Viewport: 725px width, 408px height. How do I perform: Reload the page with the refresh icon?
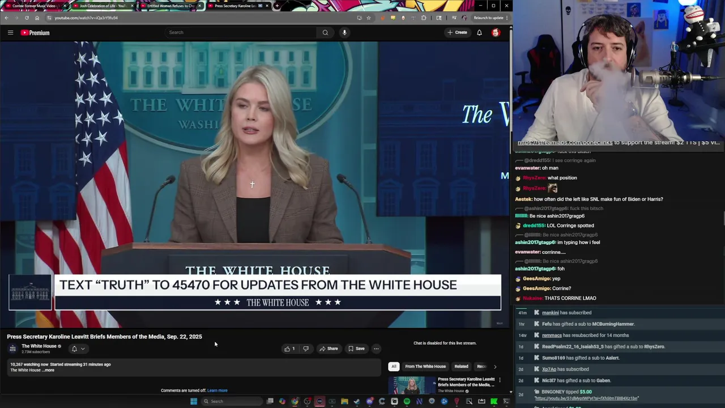(x=27, y=18)
